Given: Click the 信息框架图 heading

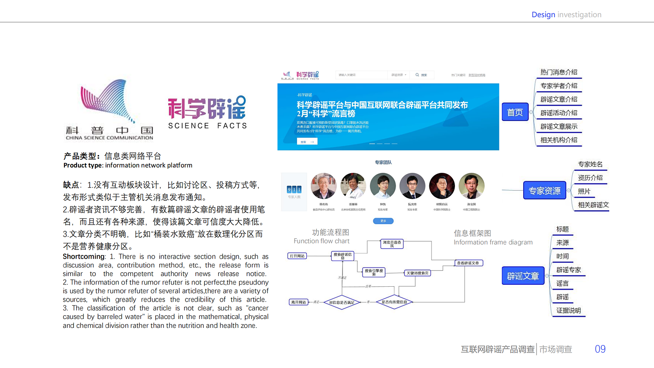Looking at the screenshot, I should point(472,233).
